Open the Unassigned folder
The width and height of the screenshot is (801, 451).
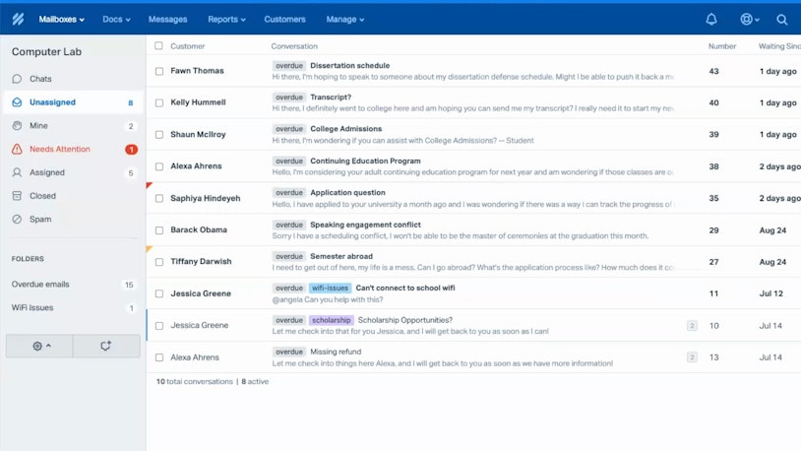pos(73,102)
